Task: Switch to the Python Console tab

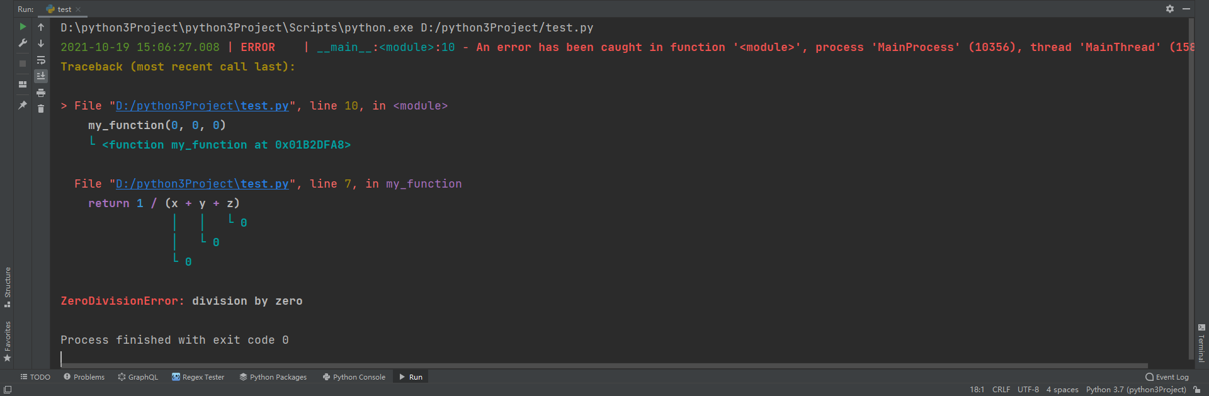Action: pos(354,377)
